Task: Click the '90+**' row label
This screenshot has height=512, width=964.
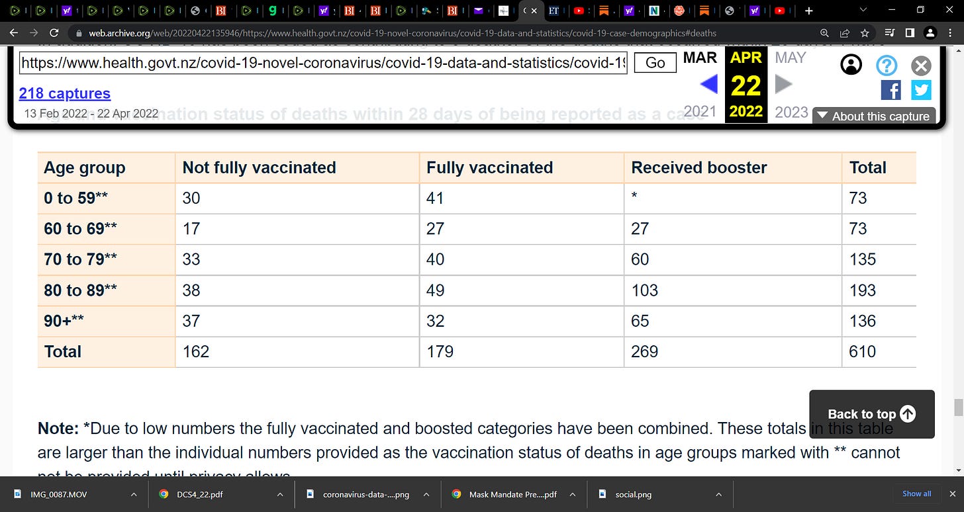Action: 64,321
